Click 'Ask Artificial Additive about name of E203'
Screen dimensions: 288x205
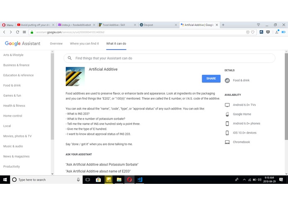click(98, 171)
